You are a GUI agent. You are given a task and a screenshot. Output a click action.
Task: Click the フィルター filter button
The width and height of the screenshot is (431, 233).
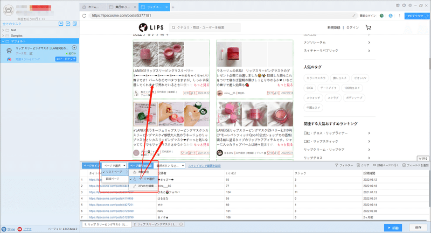click(344, 165)
